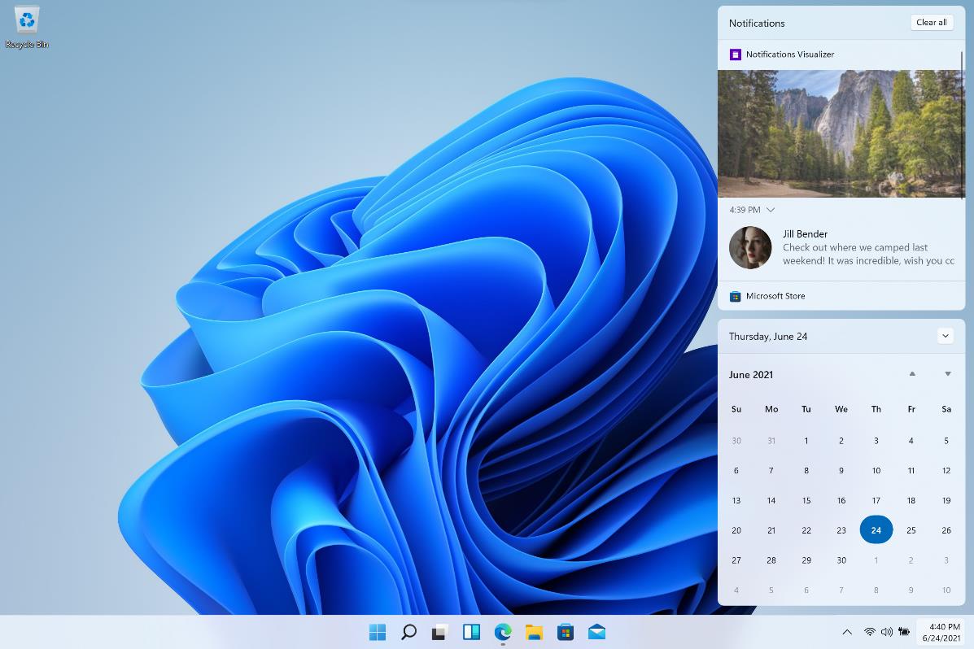Open the Widgets panel icon
Image resolution: width=974 pixels, height=649 pixels.
click(471, 632)
